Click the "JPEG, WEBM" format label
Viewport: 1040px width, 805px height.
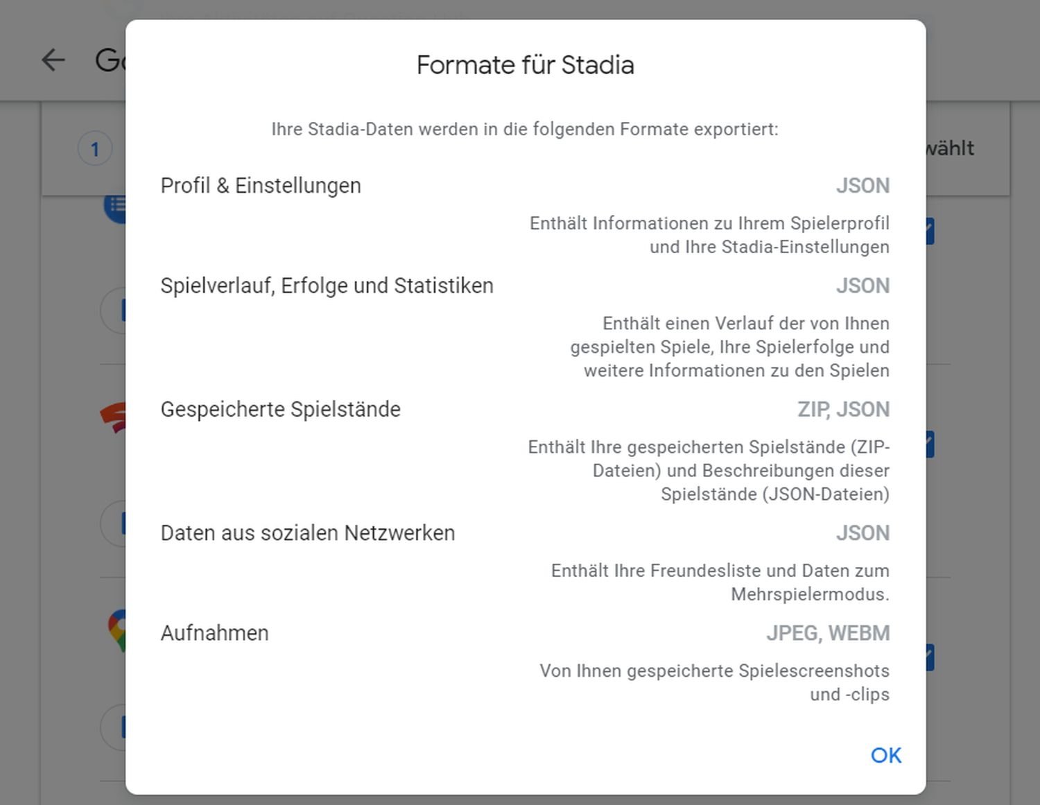(827, 633)
